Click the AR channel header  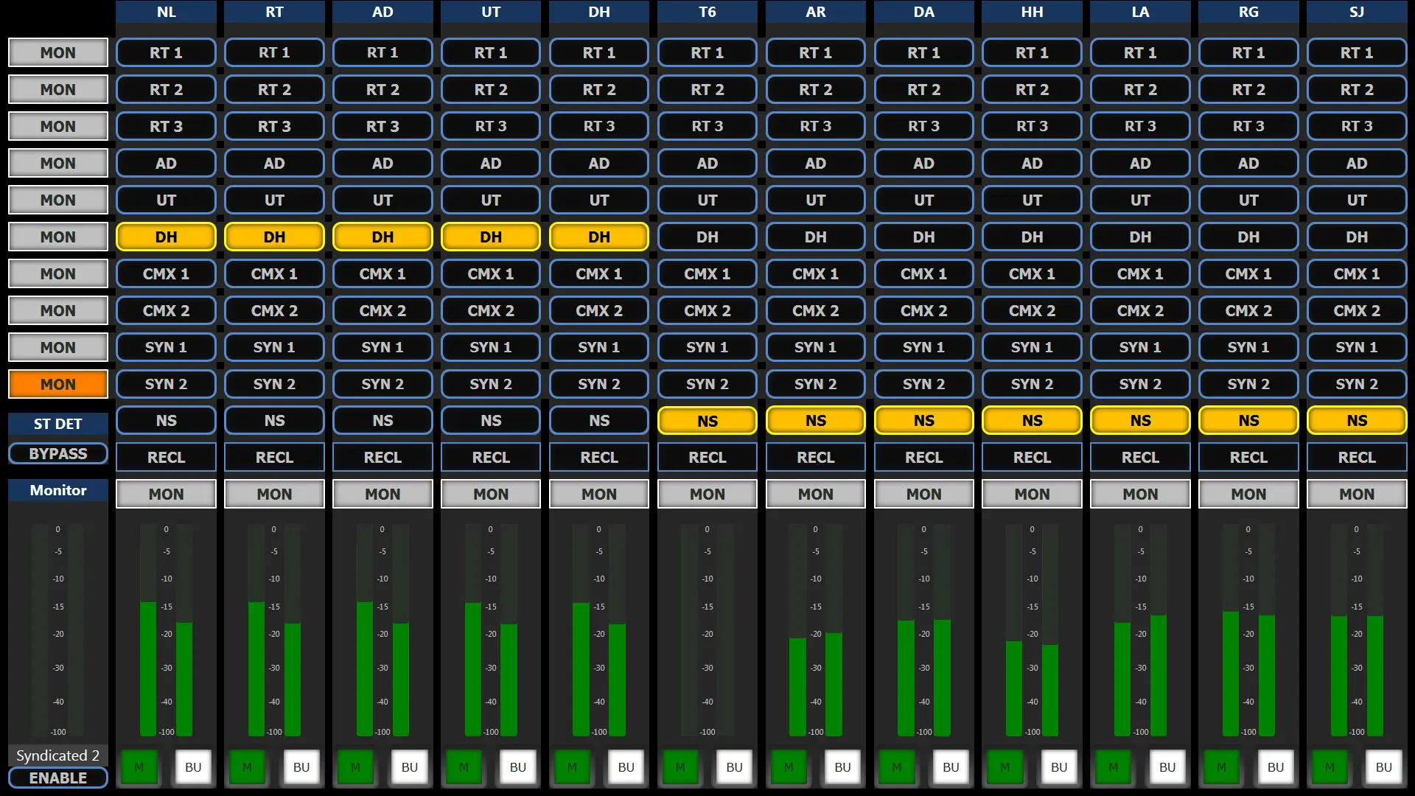click(x=816, y=12)
